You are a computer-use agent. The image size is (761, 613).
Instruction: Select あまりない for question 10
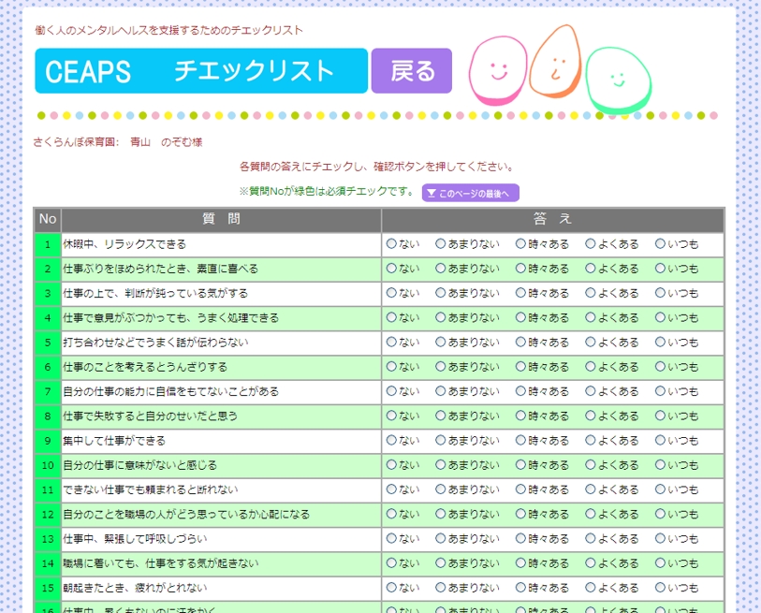click(x=441, y=465)
